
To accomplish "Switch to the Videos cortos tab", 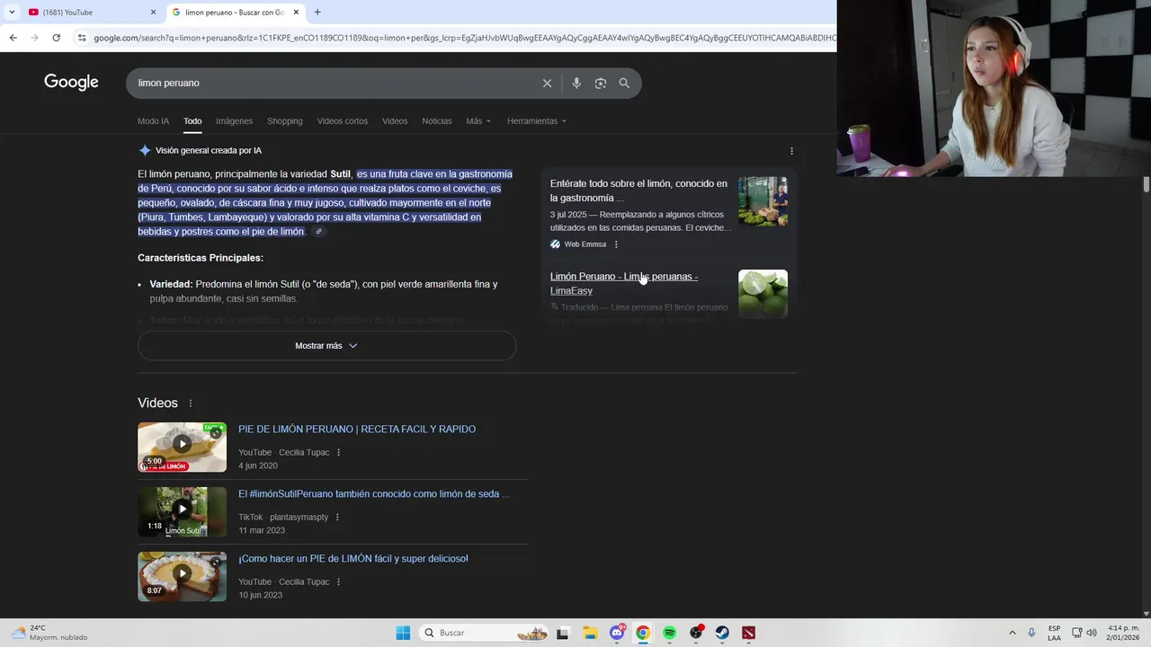I will tap(342, 121).
